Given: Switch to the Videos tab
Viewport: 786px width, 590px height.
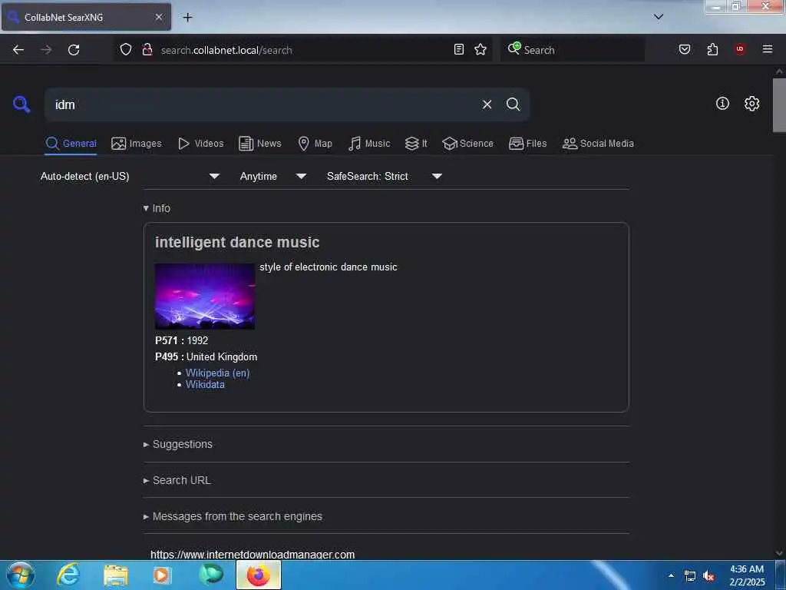Looking at the screenshot, I should [201, 144].
